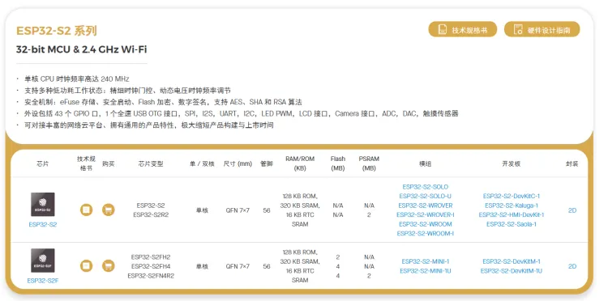
Task: Open ESP32-S2-MINI-1U module link
Action: (x=426, y=271)
